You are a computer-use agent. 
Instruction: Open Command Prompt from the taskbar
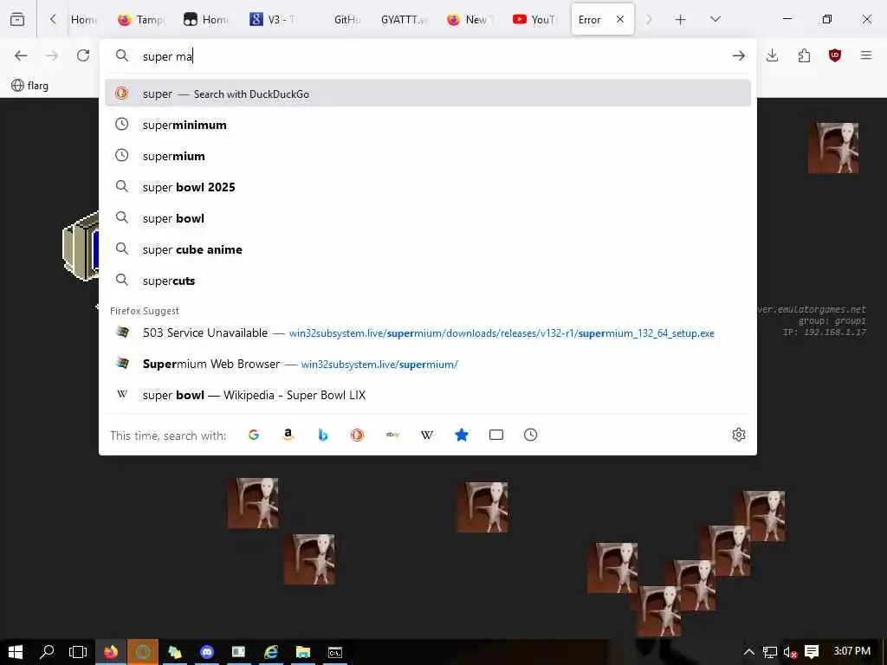click(335, 652)
